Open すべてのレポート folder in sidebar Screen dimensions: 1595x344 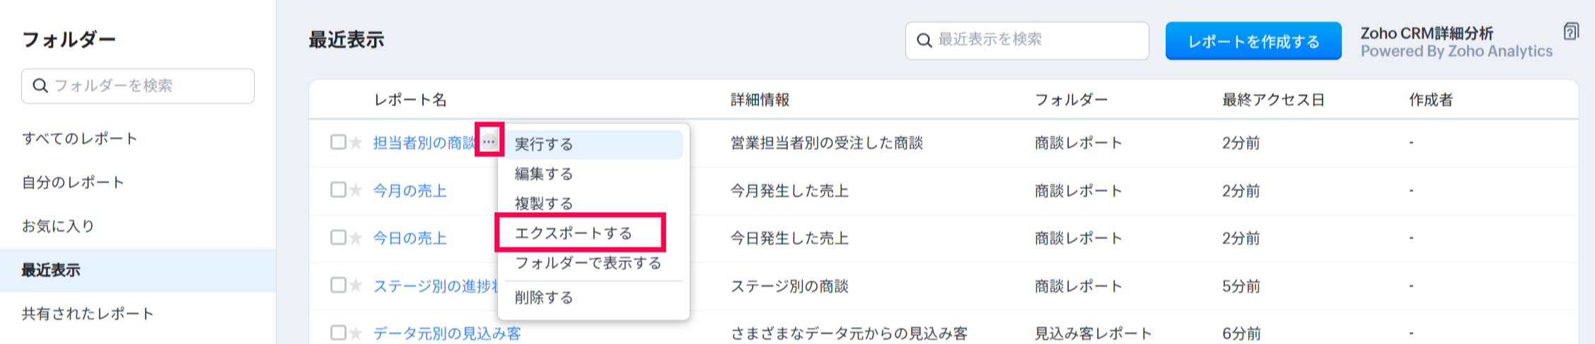pyautogui.click(x=80, y=138)
